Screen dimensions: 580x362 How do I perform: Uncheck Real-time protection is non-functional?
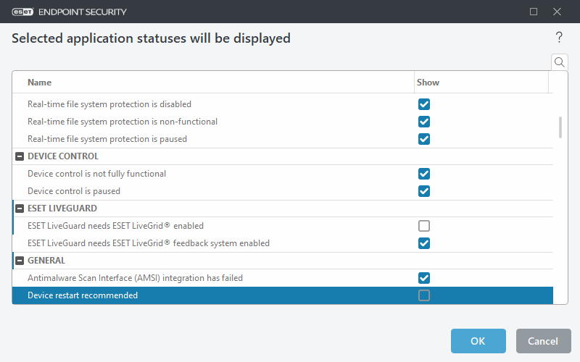coord(424,122)
